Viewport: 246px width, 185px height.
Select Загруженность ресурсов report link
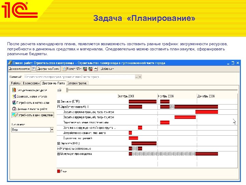(x=32, y=90)
